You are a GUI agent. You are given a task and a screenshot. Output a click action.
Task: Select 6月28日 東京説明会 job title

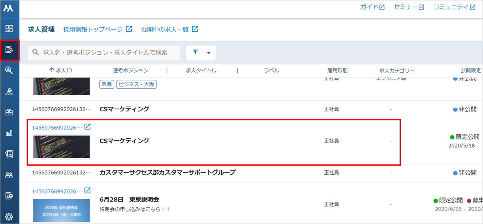point(129,199)
